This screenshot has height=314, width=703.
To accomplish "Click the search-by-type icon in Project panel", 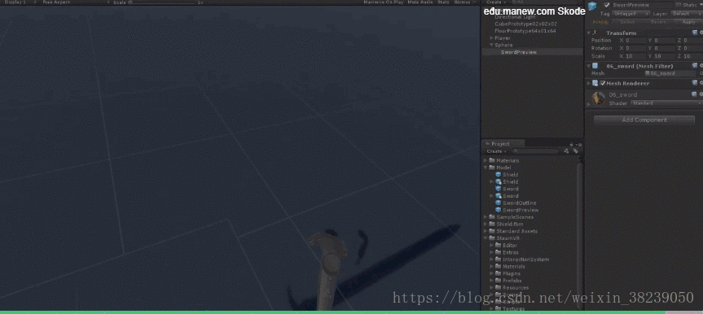I will pos(566,151).
